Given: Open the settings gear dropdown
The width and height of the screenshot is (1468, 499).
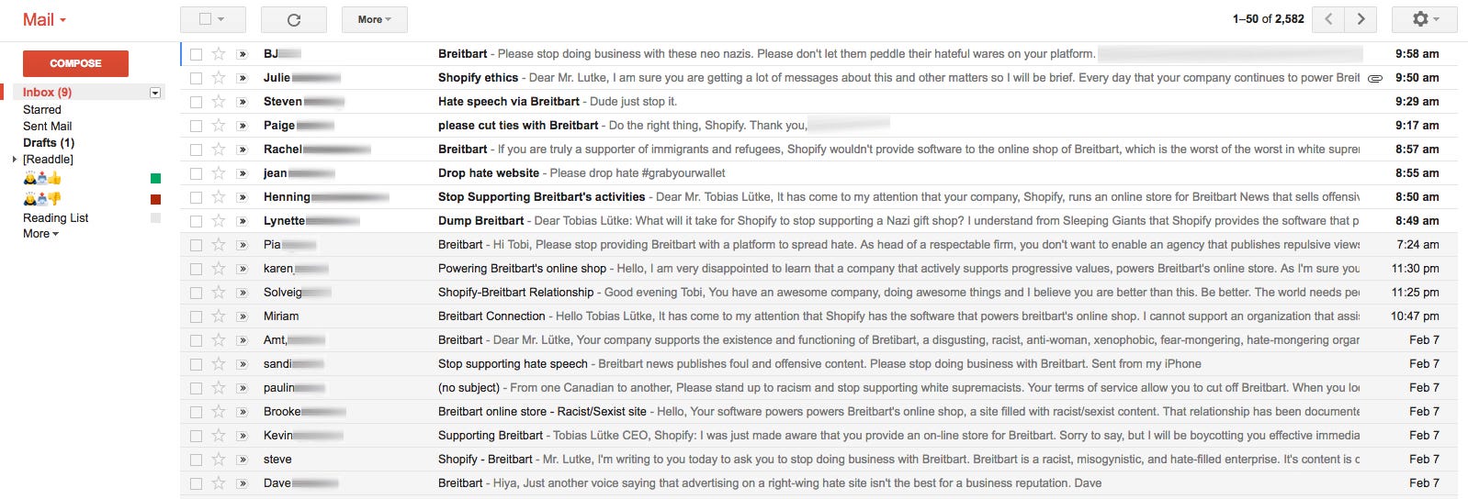Looking at the screenshot, I should pyautogui.click(x=1425, y=19).
